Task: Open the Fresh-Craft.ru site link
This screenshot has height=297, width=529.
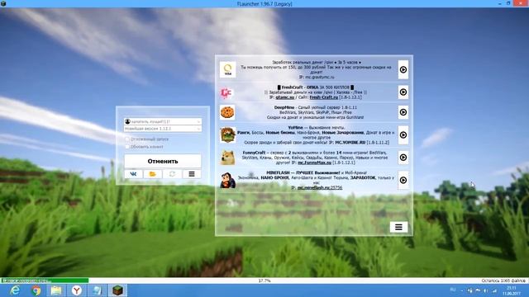Action: 323,97
